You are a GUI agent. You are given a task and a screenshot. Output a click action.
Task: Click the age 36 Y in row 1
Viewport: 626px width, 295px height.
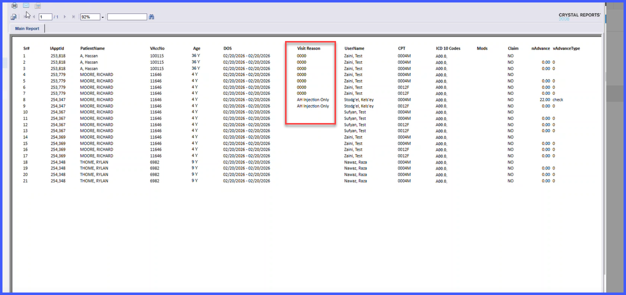pyautogui.click(x=196, y=56)
